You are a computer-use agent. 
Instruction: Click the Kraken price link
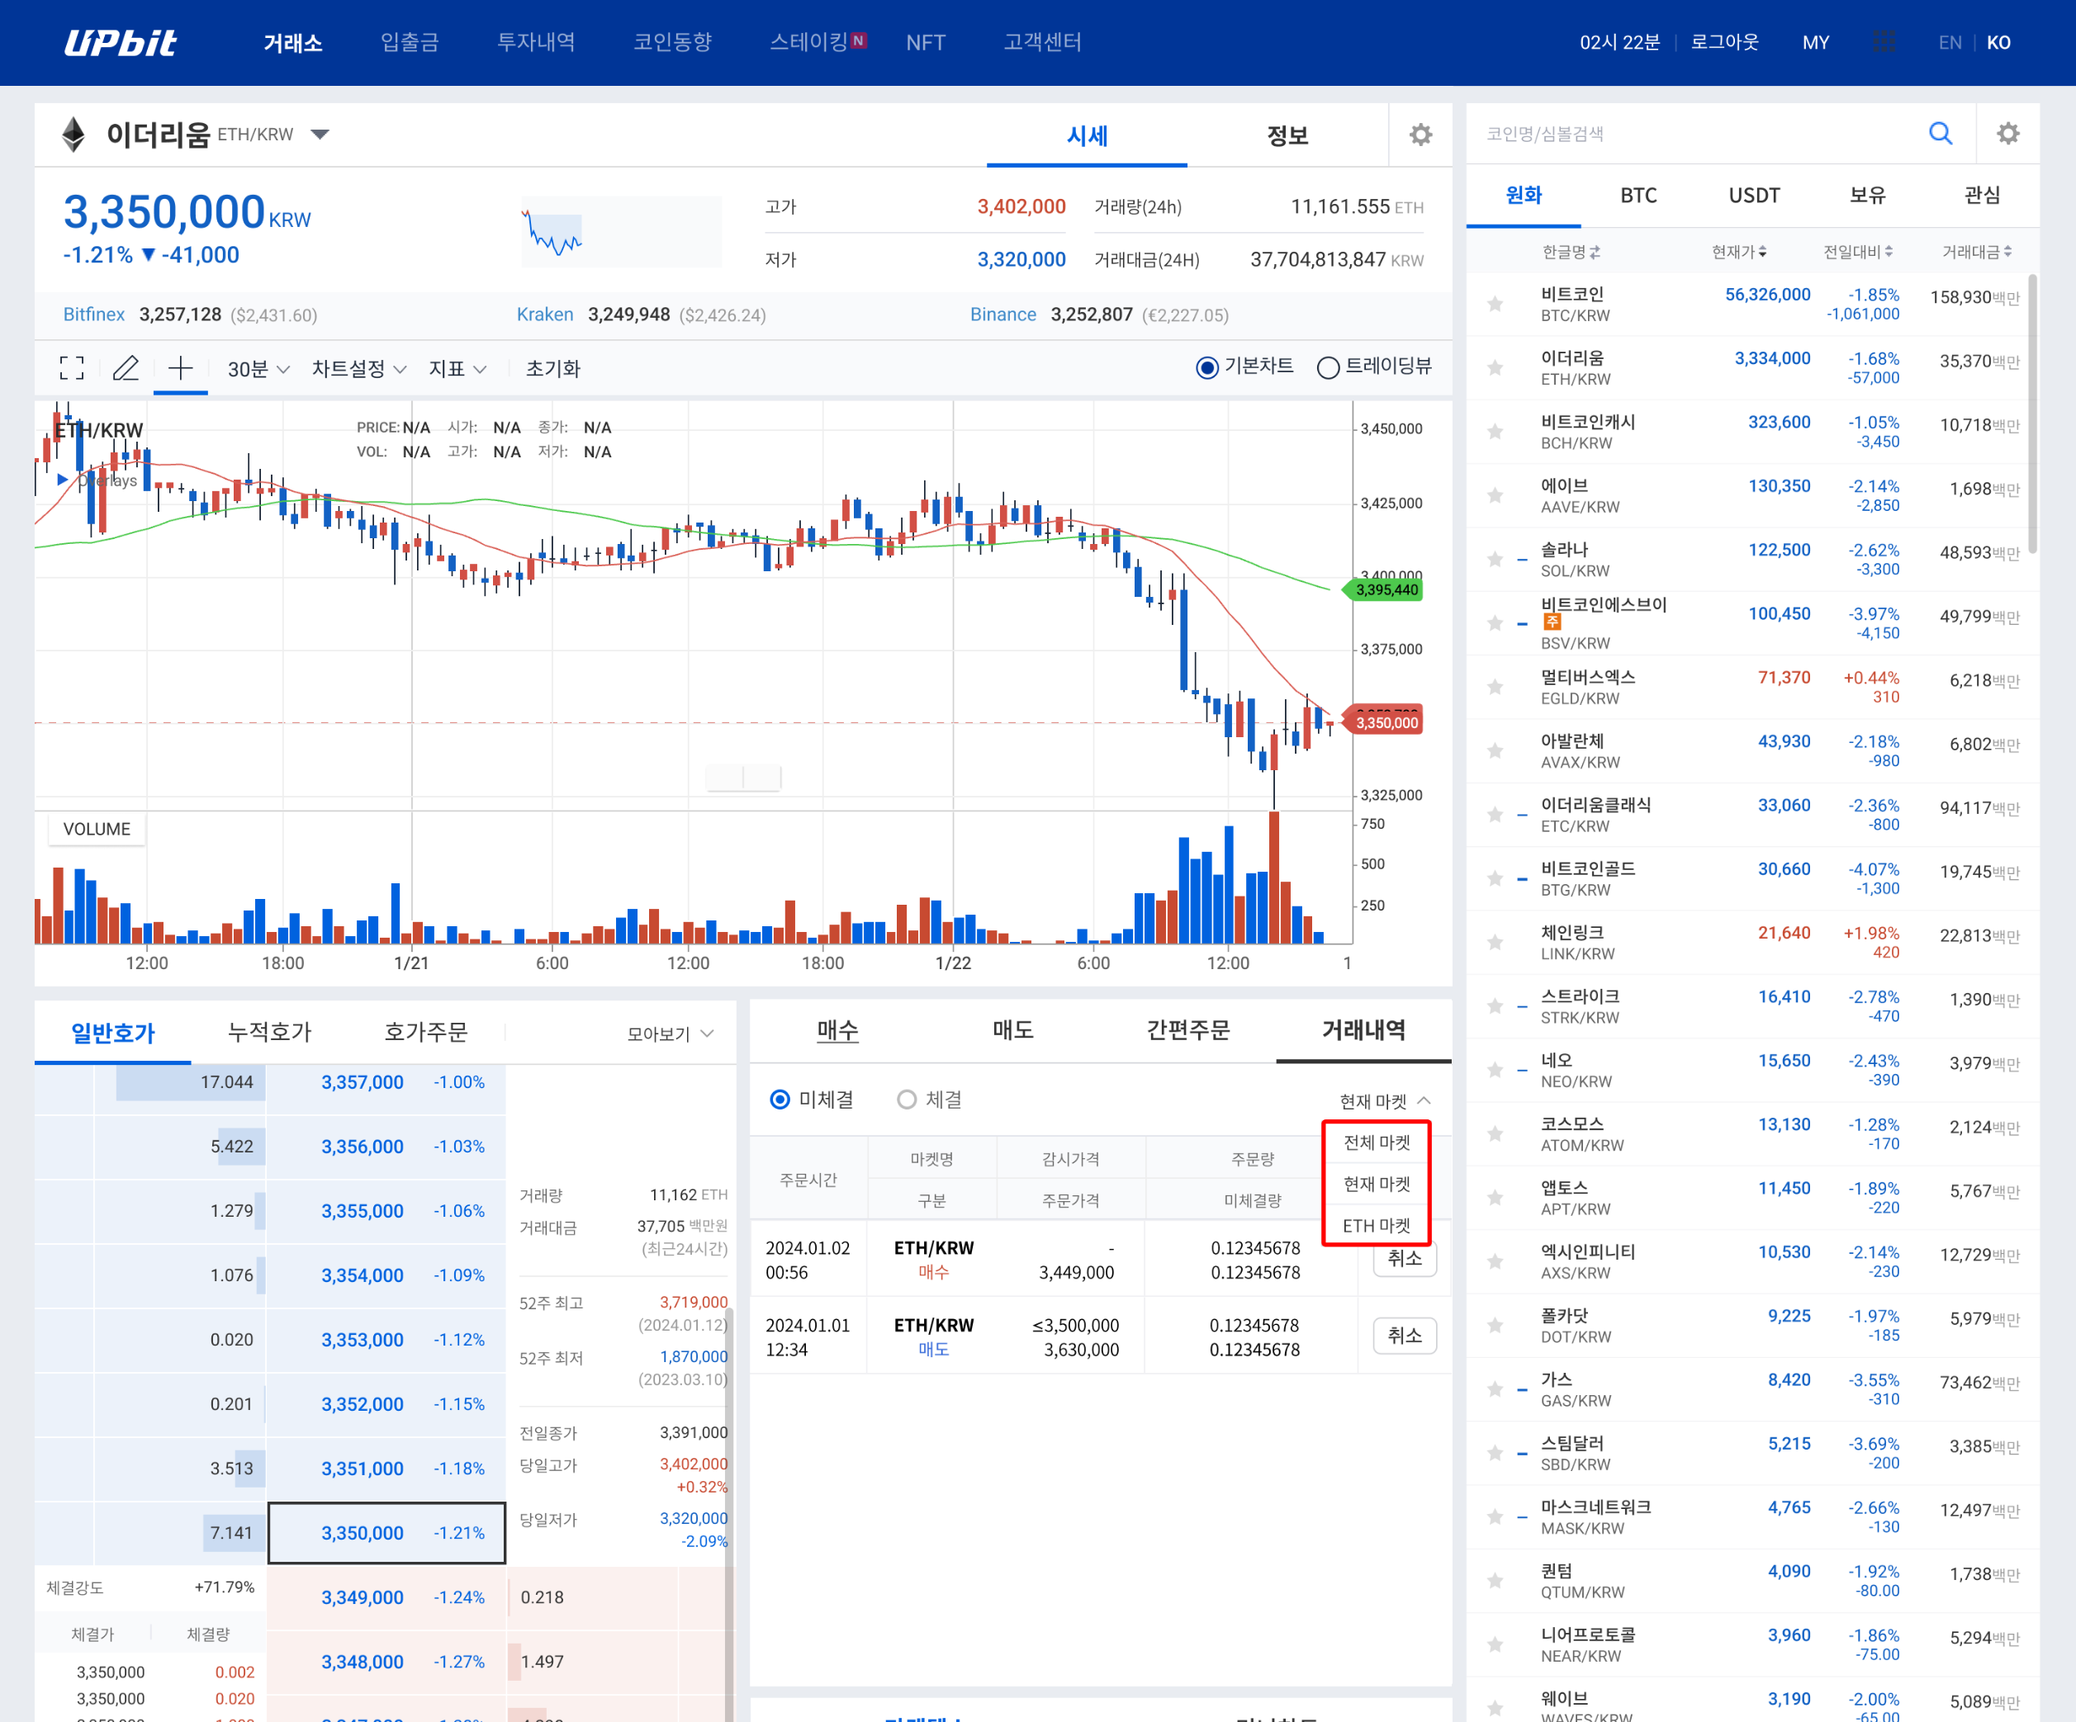tap(545, 315)
